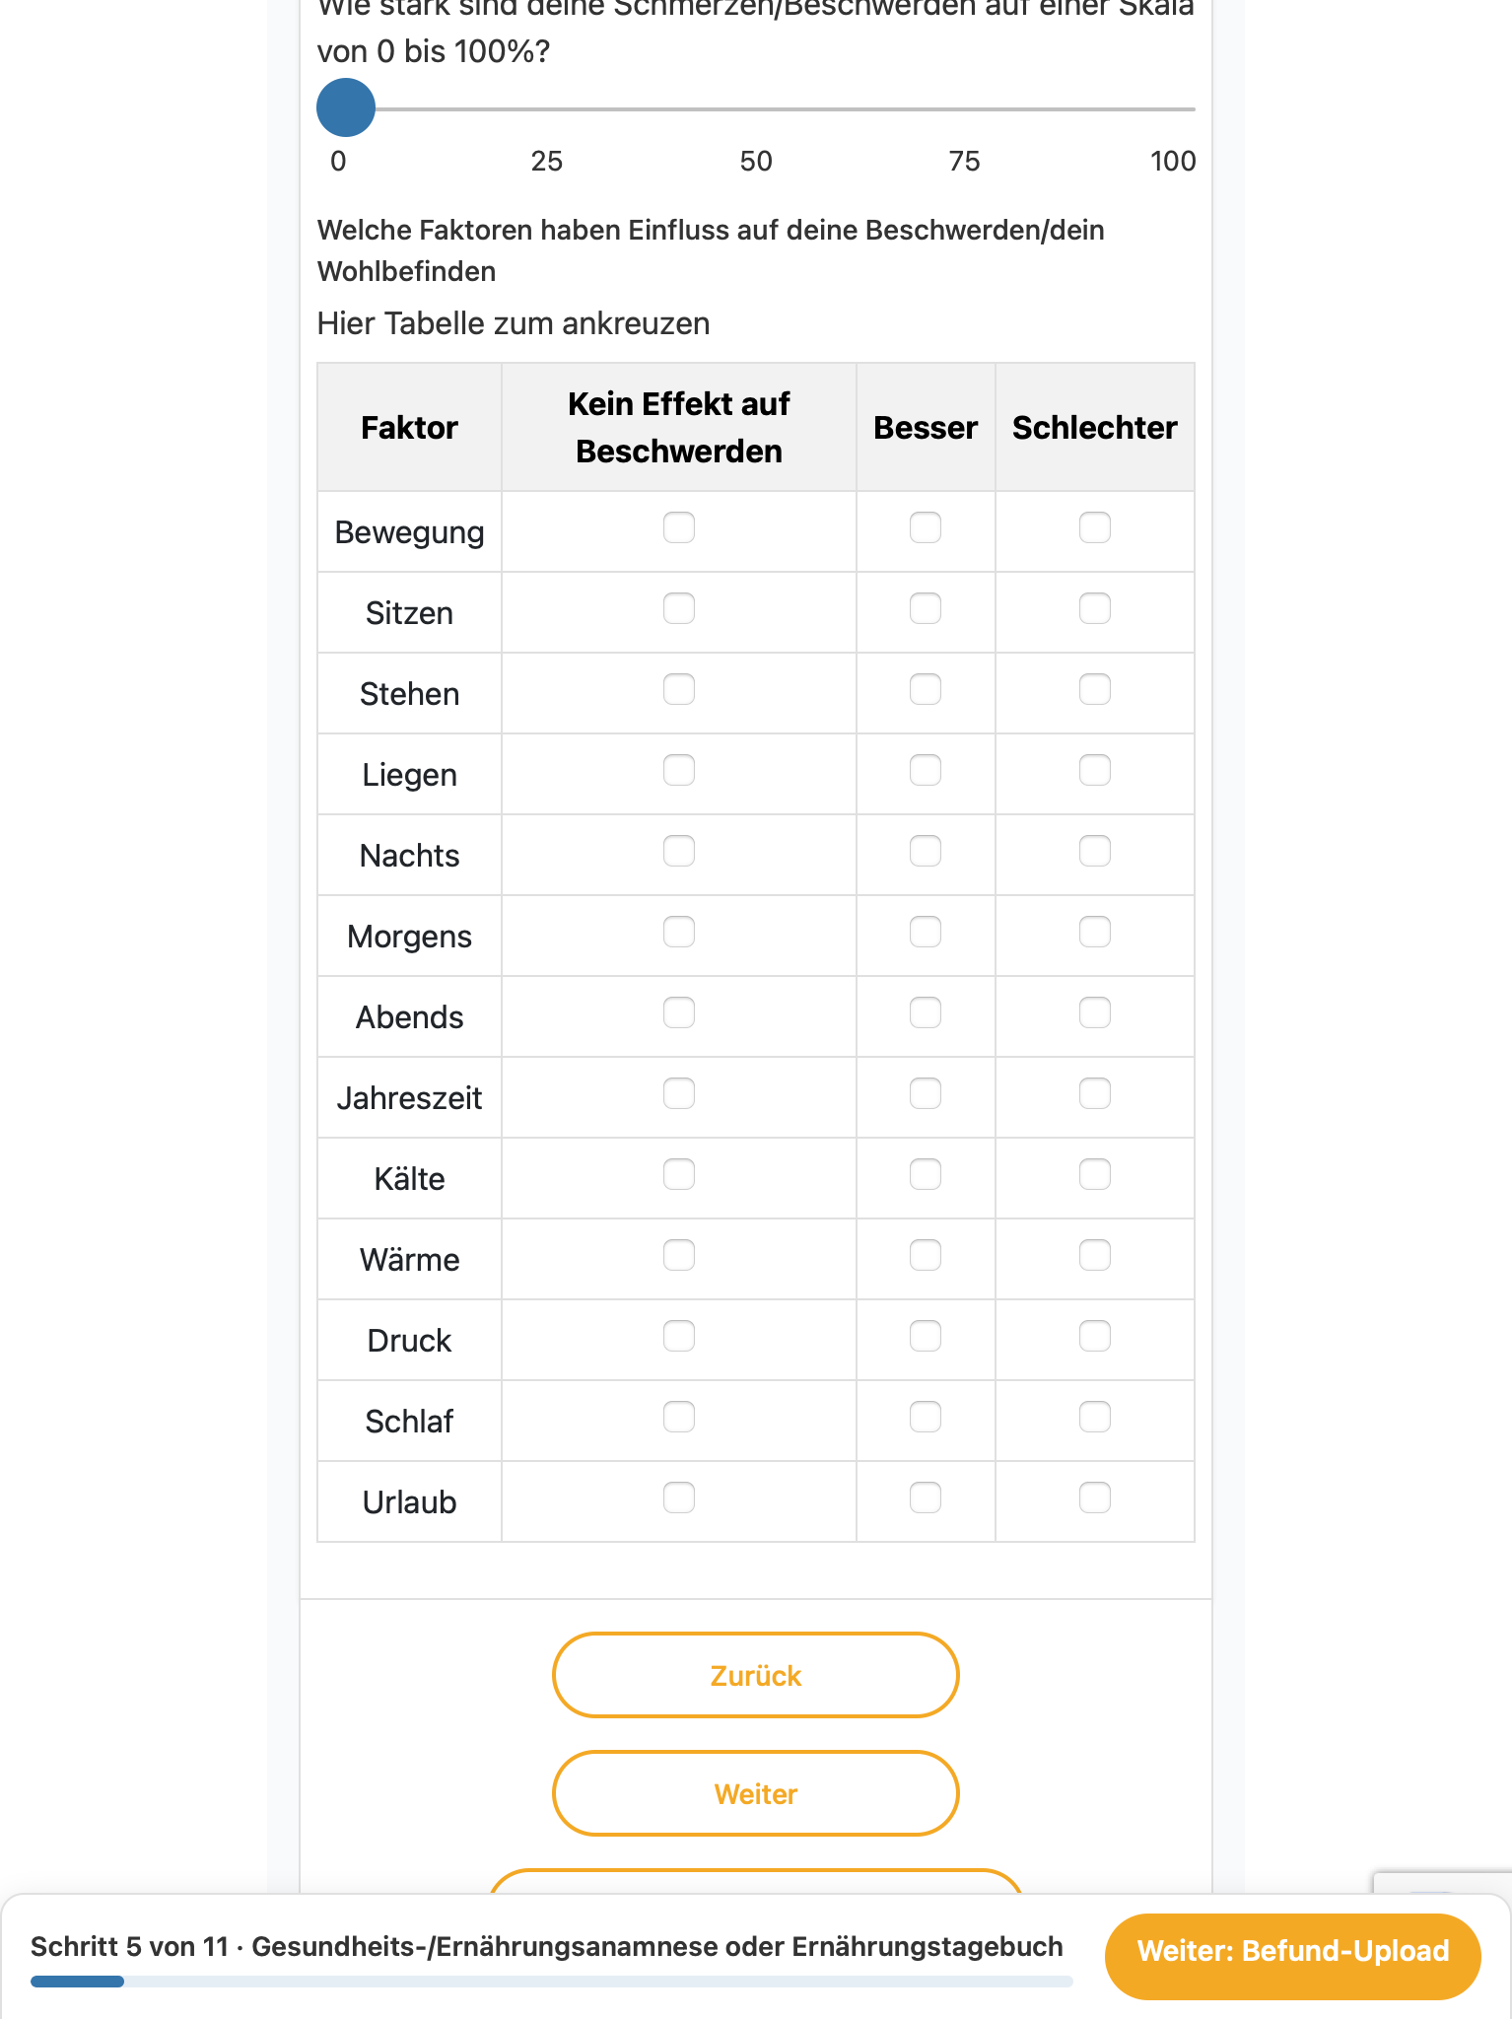Click the Weiter button
The width and height of the screenshot is (1512, 2019).
(755, 1793)
